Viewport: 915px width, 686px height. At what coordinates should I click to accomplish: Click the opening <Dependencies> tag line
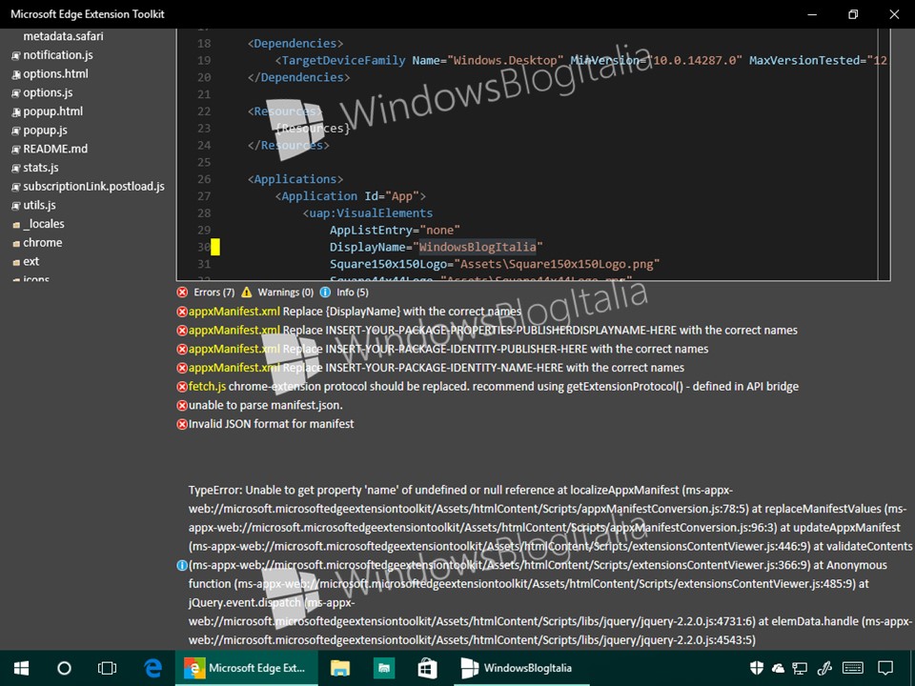tap(295, 43)
